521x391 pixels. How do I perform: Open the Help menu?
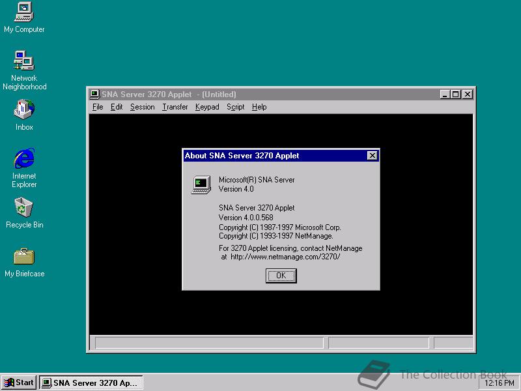[x=259, y=107]
